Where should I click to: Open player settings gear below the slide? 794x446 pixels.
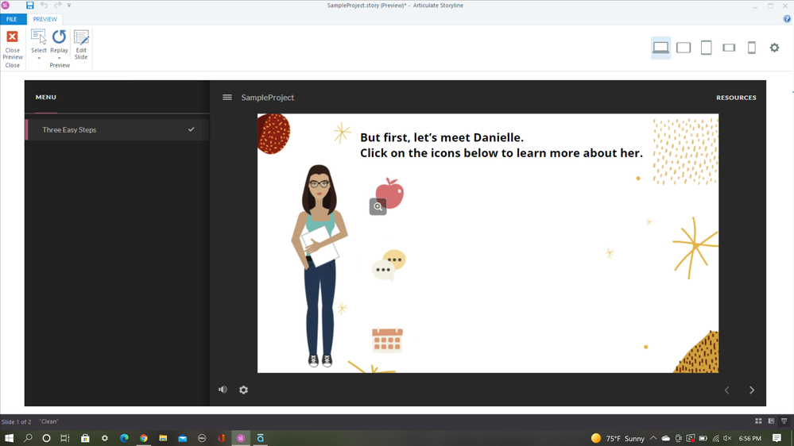coord(244,390)
